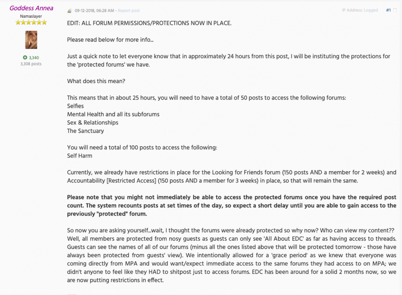This screenshot has height=295, width=402.
Task: Click the 'Selfies' forum name
Action: (x=76, y=106)
